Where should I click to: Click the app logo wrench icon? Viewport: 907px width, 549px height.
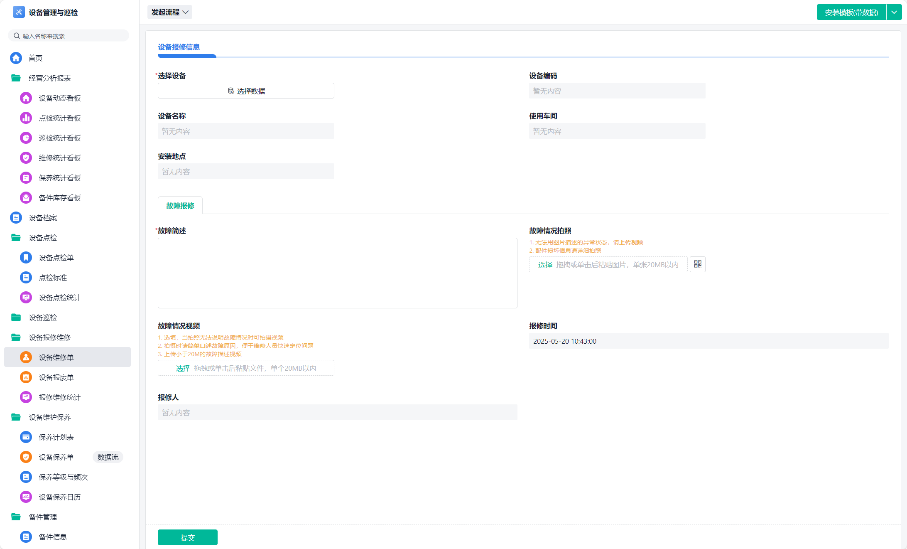[x=19, y=12]
